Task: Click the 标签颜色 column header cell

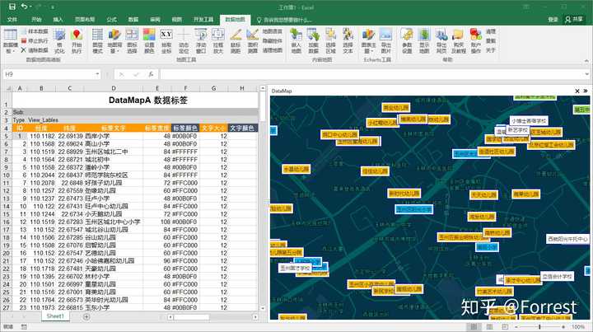Action: (185, 129)
